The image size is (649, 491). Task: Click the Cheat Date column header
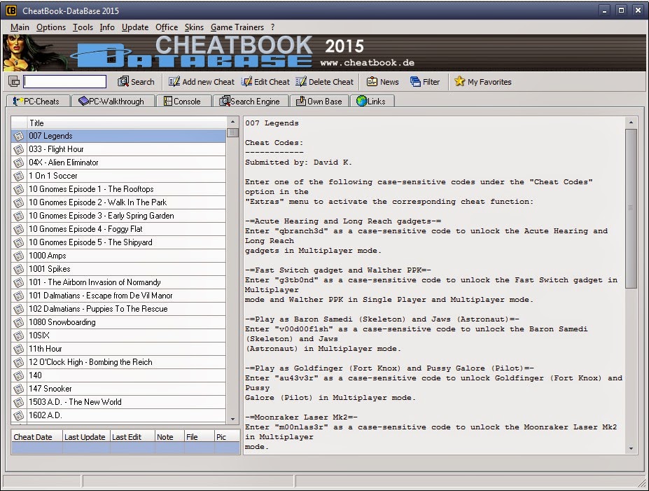35,436
